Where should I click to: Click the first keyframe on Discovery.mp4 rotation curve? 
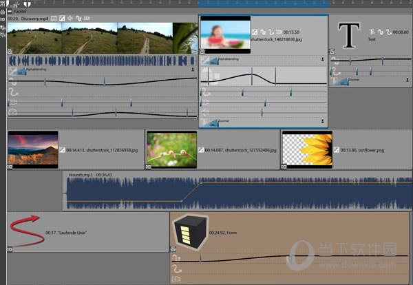pos(45,82)
